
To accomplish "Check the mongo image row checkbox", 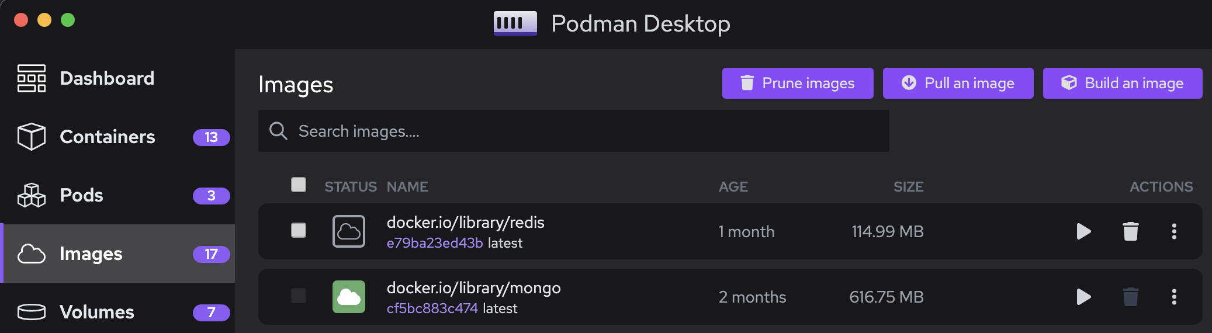I will (299, 296).
